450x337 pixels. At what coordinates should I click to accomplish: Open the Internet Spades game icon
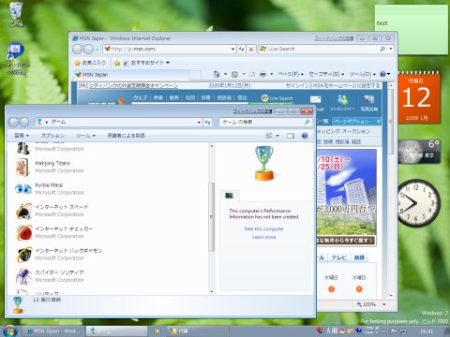tap(24, 211)
